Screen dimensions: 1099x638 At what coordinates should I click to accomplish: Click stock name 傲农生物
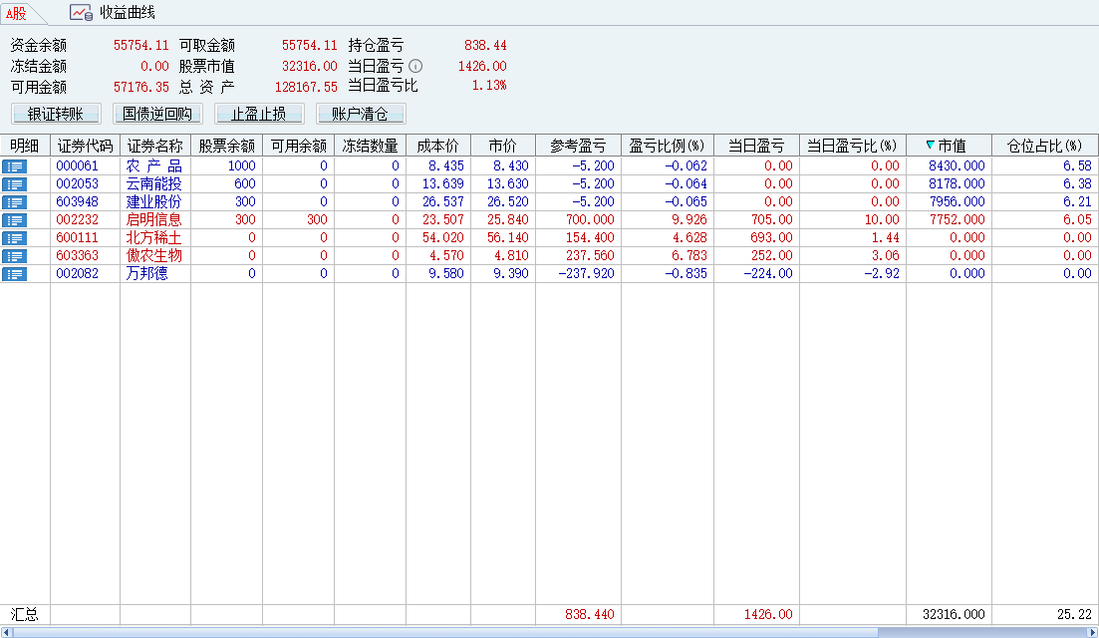coord(153,256)
